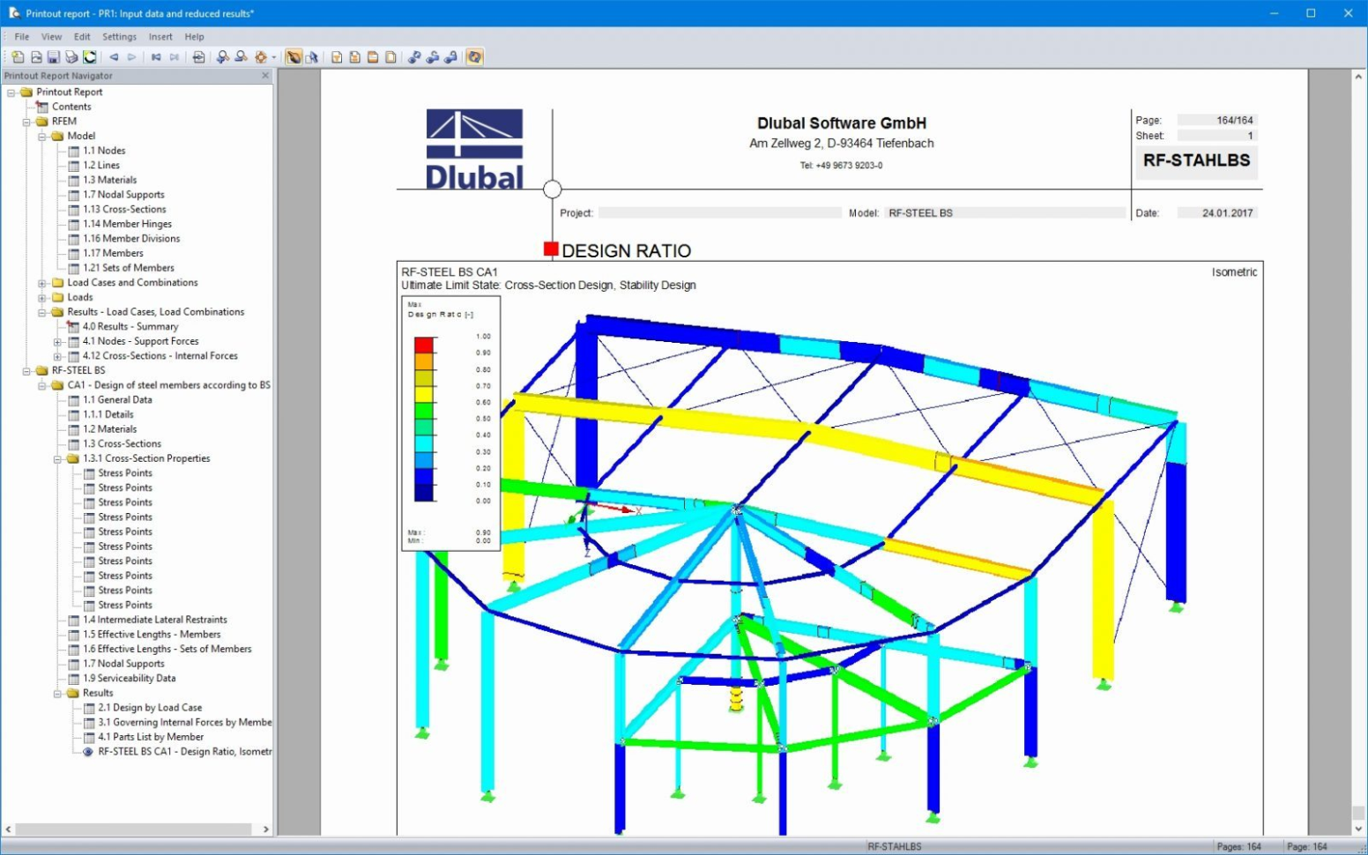Select the hand Pan tool icon
The width and height of the screenshot is (1368, 855).
tap(294, 56)
